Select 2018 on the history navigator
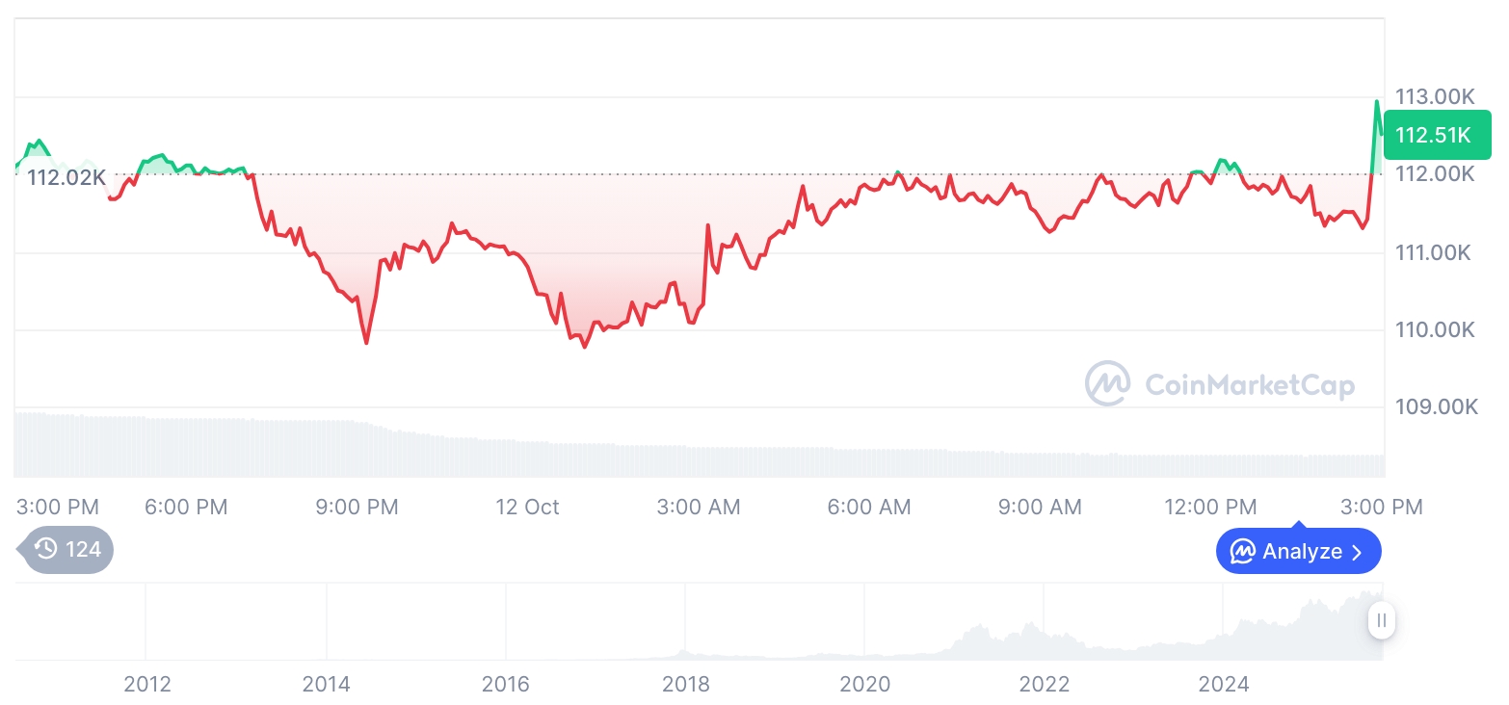 685,684
